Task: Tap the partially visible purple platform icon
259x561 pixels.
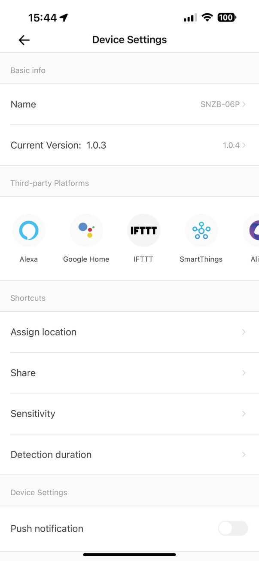Action: (251, 230)
